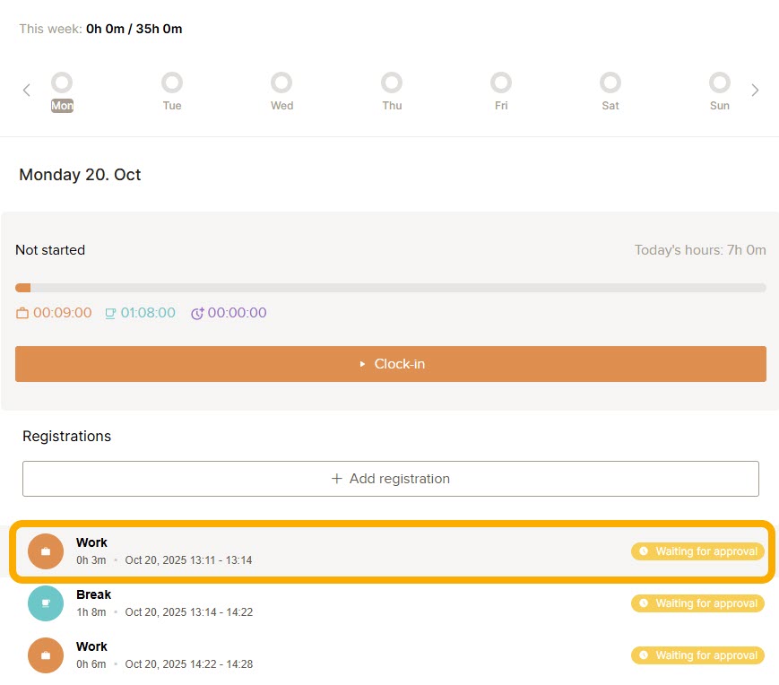This screenshot has height=685, width=779.
Task: Select Thursday day circle
Action: pyautogui.click(x=392, y=83)
